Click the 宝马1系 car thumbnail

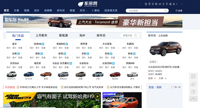tap(29, 74)
